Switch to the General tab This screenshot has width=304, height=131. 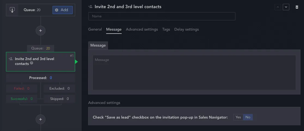tap(95, 29)
